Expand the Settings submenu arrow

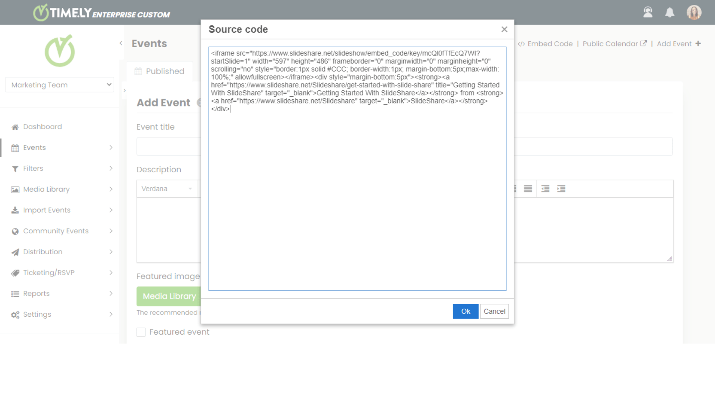point(111,314)
